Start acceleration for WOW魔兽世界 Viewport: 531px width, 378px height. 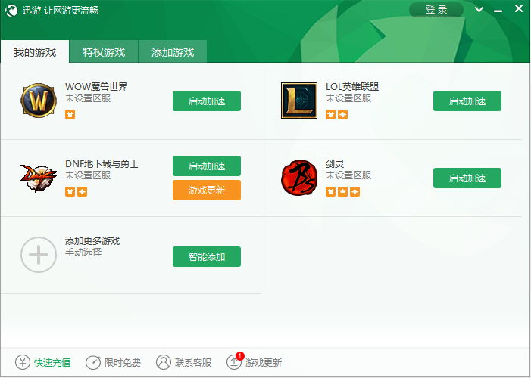click(207, 101)
